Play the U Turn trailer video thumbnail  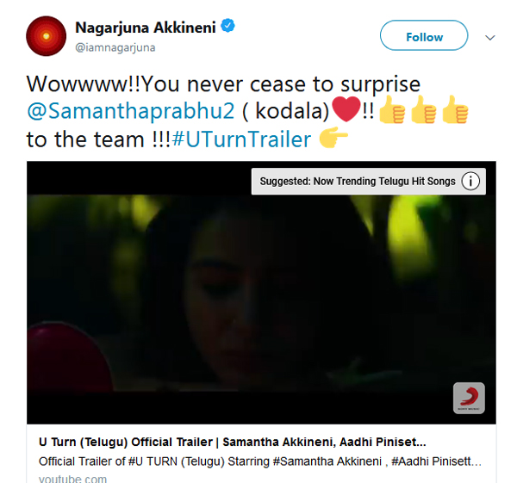coord(261,293)
